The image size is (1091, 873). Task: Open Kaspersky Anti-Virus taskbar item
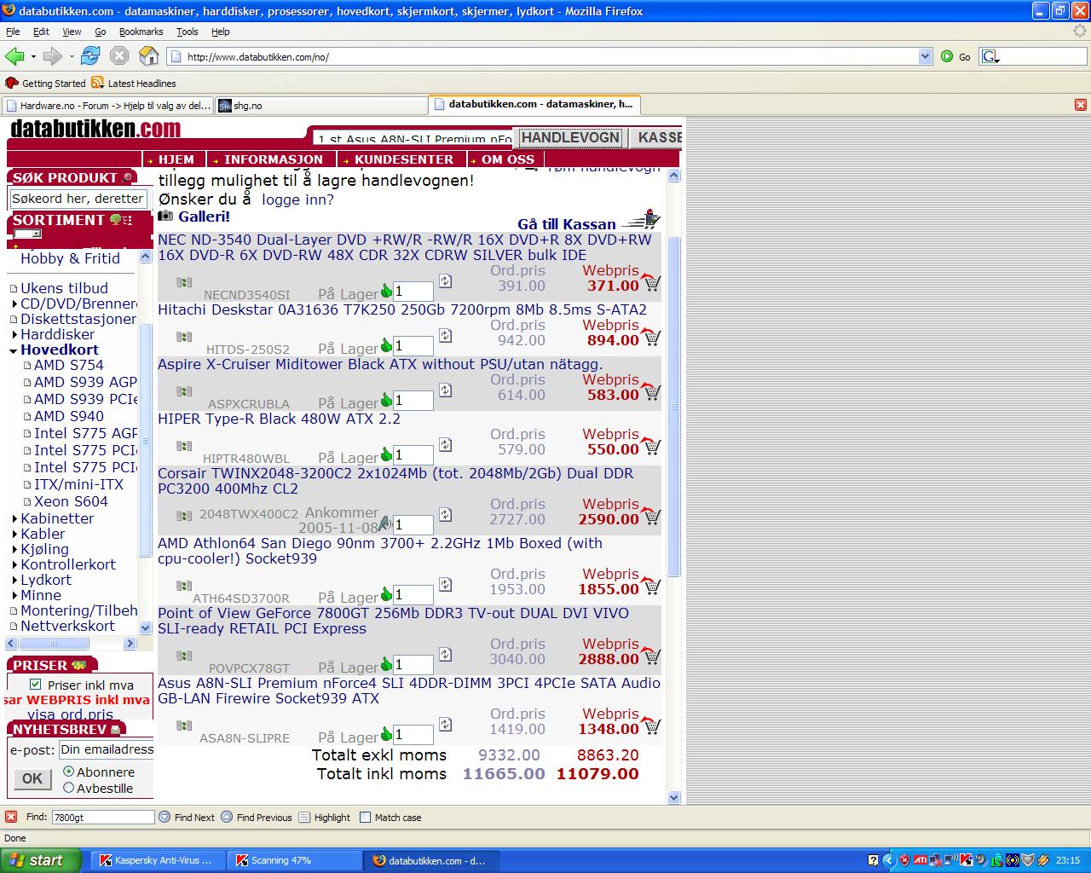[158, 860]
